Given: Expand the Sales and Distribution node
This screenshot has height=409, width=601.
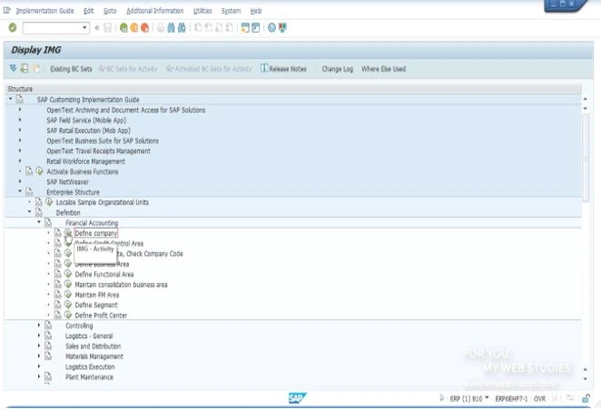Looking at the screenshot, I should (39, 346).
